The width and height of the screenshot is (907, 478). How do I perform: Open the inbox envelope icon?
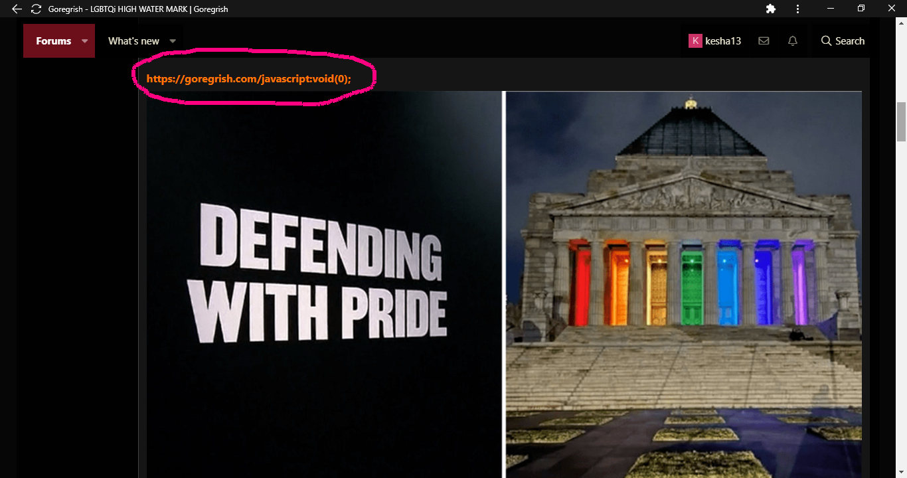click(x=764, y=41)
